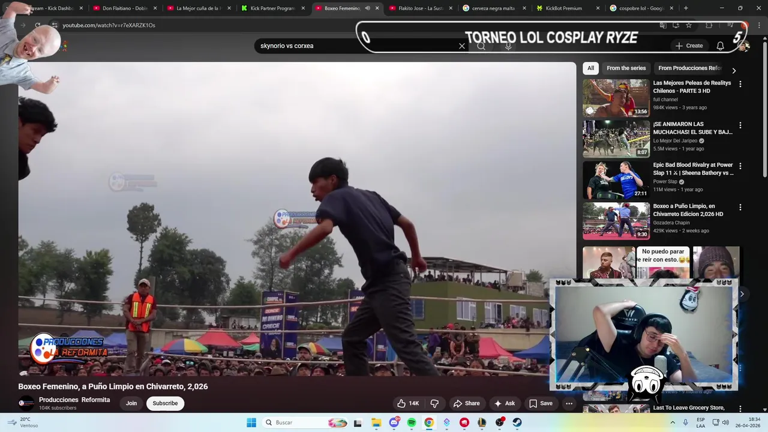Open Las Mejores Peleas de Realitys title
Screen dimensions: 768x432
[x=692, y=87]
